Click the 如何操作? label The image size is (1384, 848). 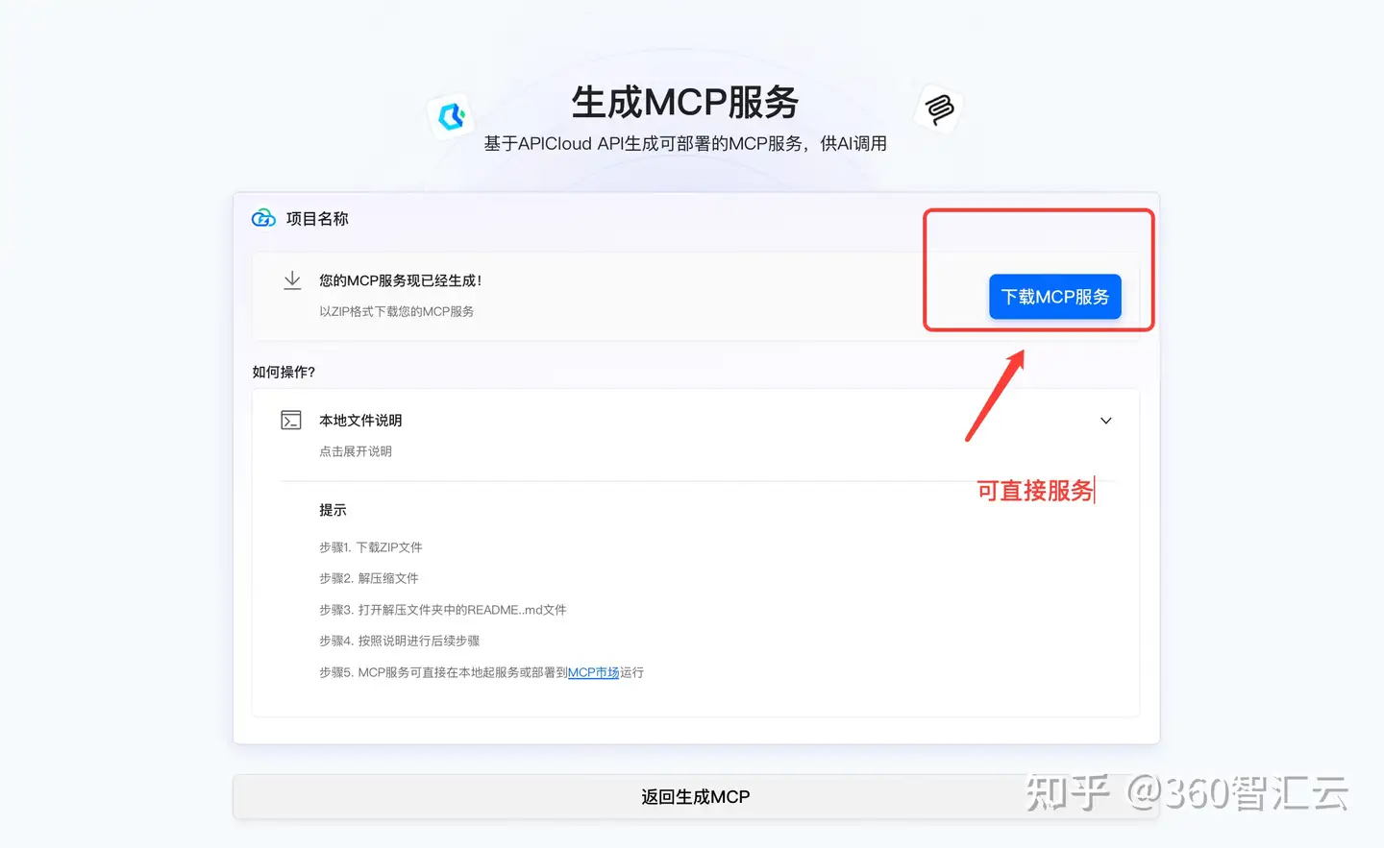[284, 372]
